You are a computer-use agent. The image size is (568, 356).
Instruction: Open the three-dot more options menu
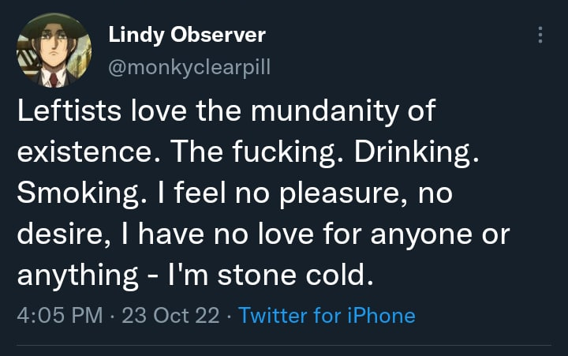(x=540, y=35)
